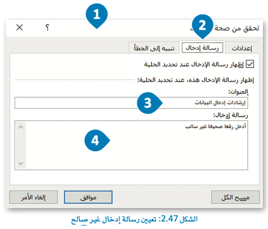
Task: Confirm with the موافق (OK) button
Action: (x=88, y=197)
